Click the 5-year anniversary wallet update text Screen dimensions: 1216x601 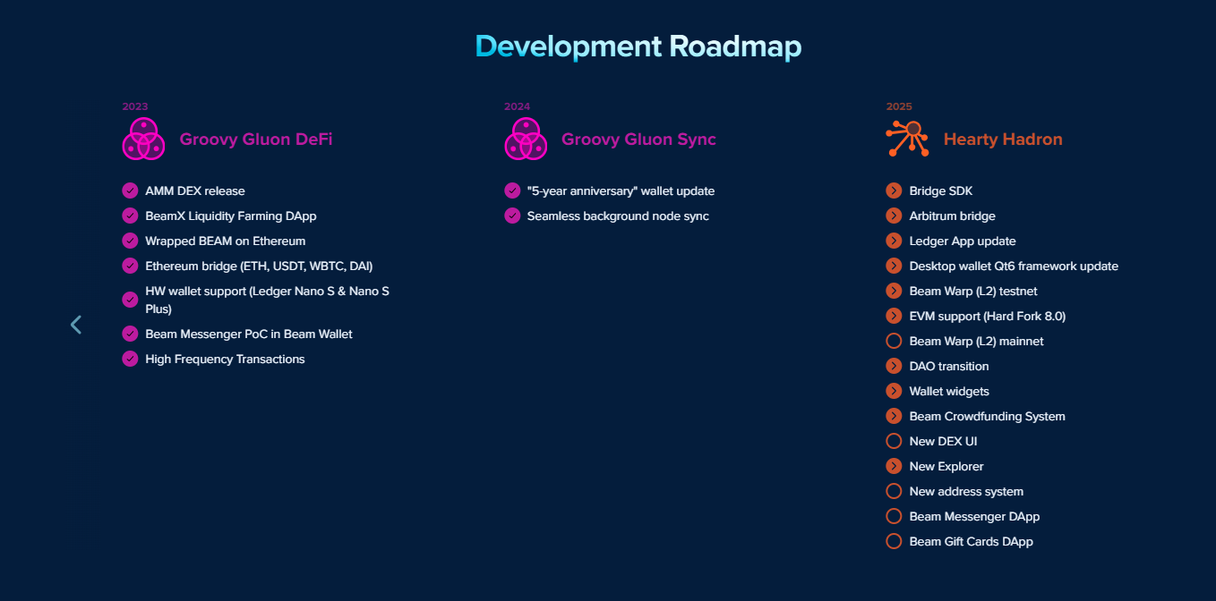621,190
